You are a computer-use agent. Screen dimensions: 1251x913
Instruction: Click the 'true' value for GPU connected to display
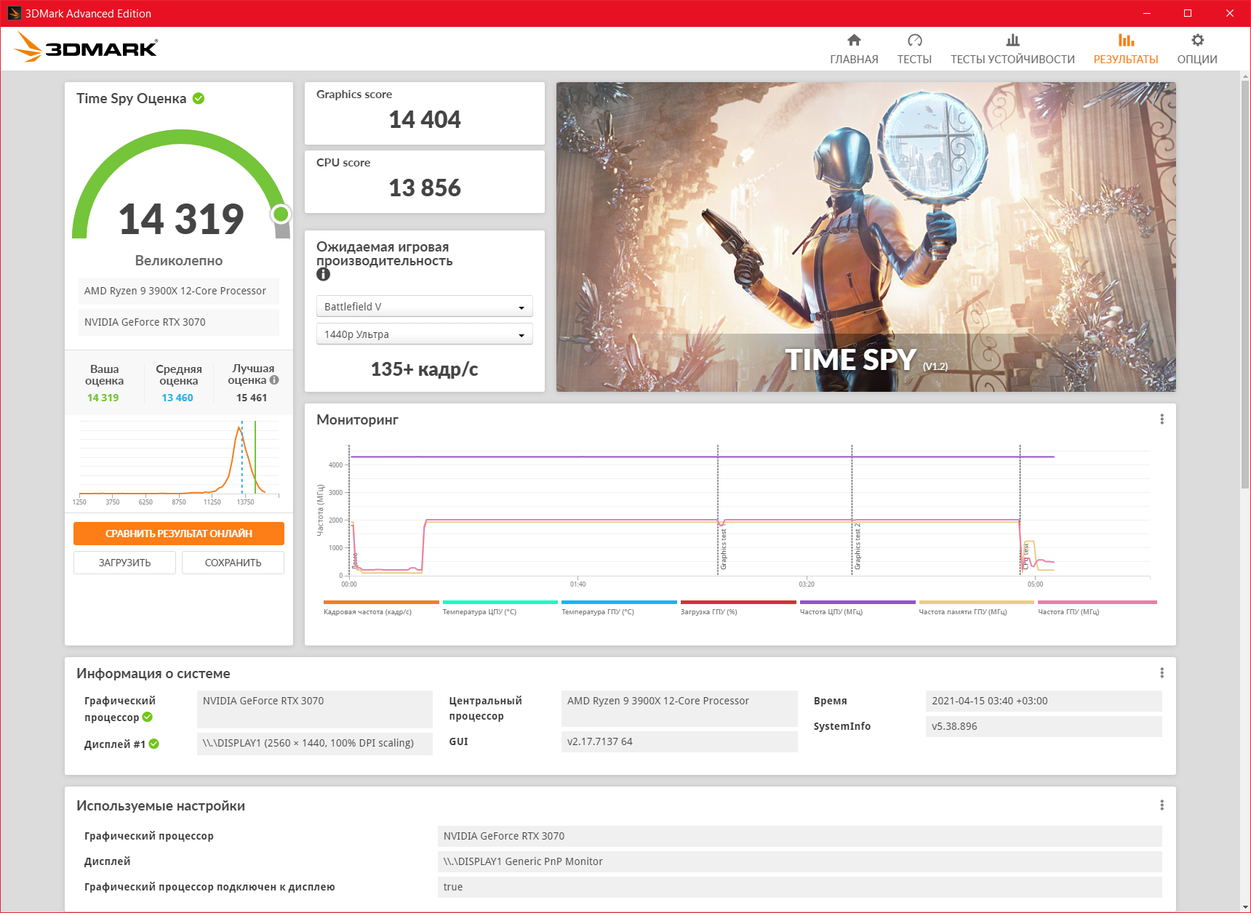coord(800,887)
